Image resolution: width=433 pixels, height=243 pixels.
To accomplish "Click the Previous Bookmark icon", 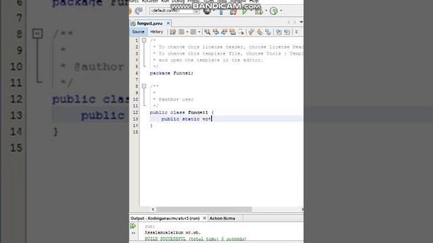I will [x=251, y=32].
